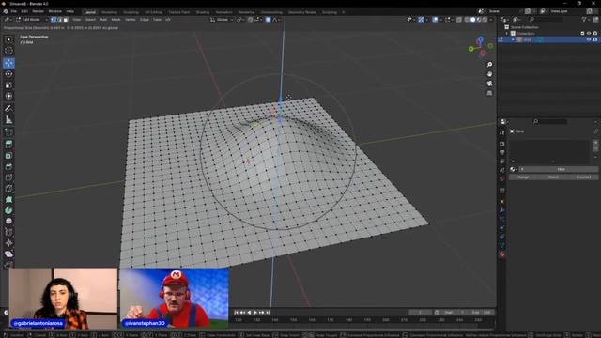Image resolution: width=601 pixels, height=338 pixels.
Task: Open viewport shading options dropdown
Action: tap(491, 19)
